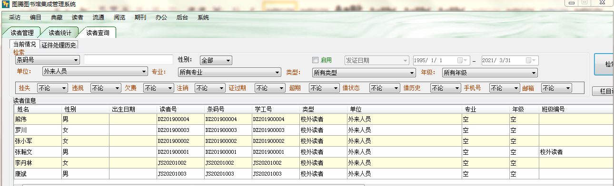Open the 系统 menu
This screenshot has height=186, width=614.
[203, 18]
